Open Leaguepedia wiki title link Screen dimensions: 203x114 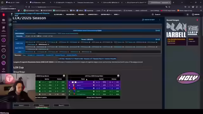point(32,13)
